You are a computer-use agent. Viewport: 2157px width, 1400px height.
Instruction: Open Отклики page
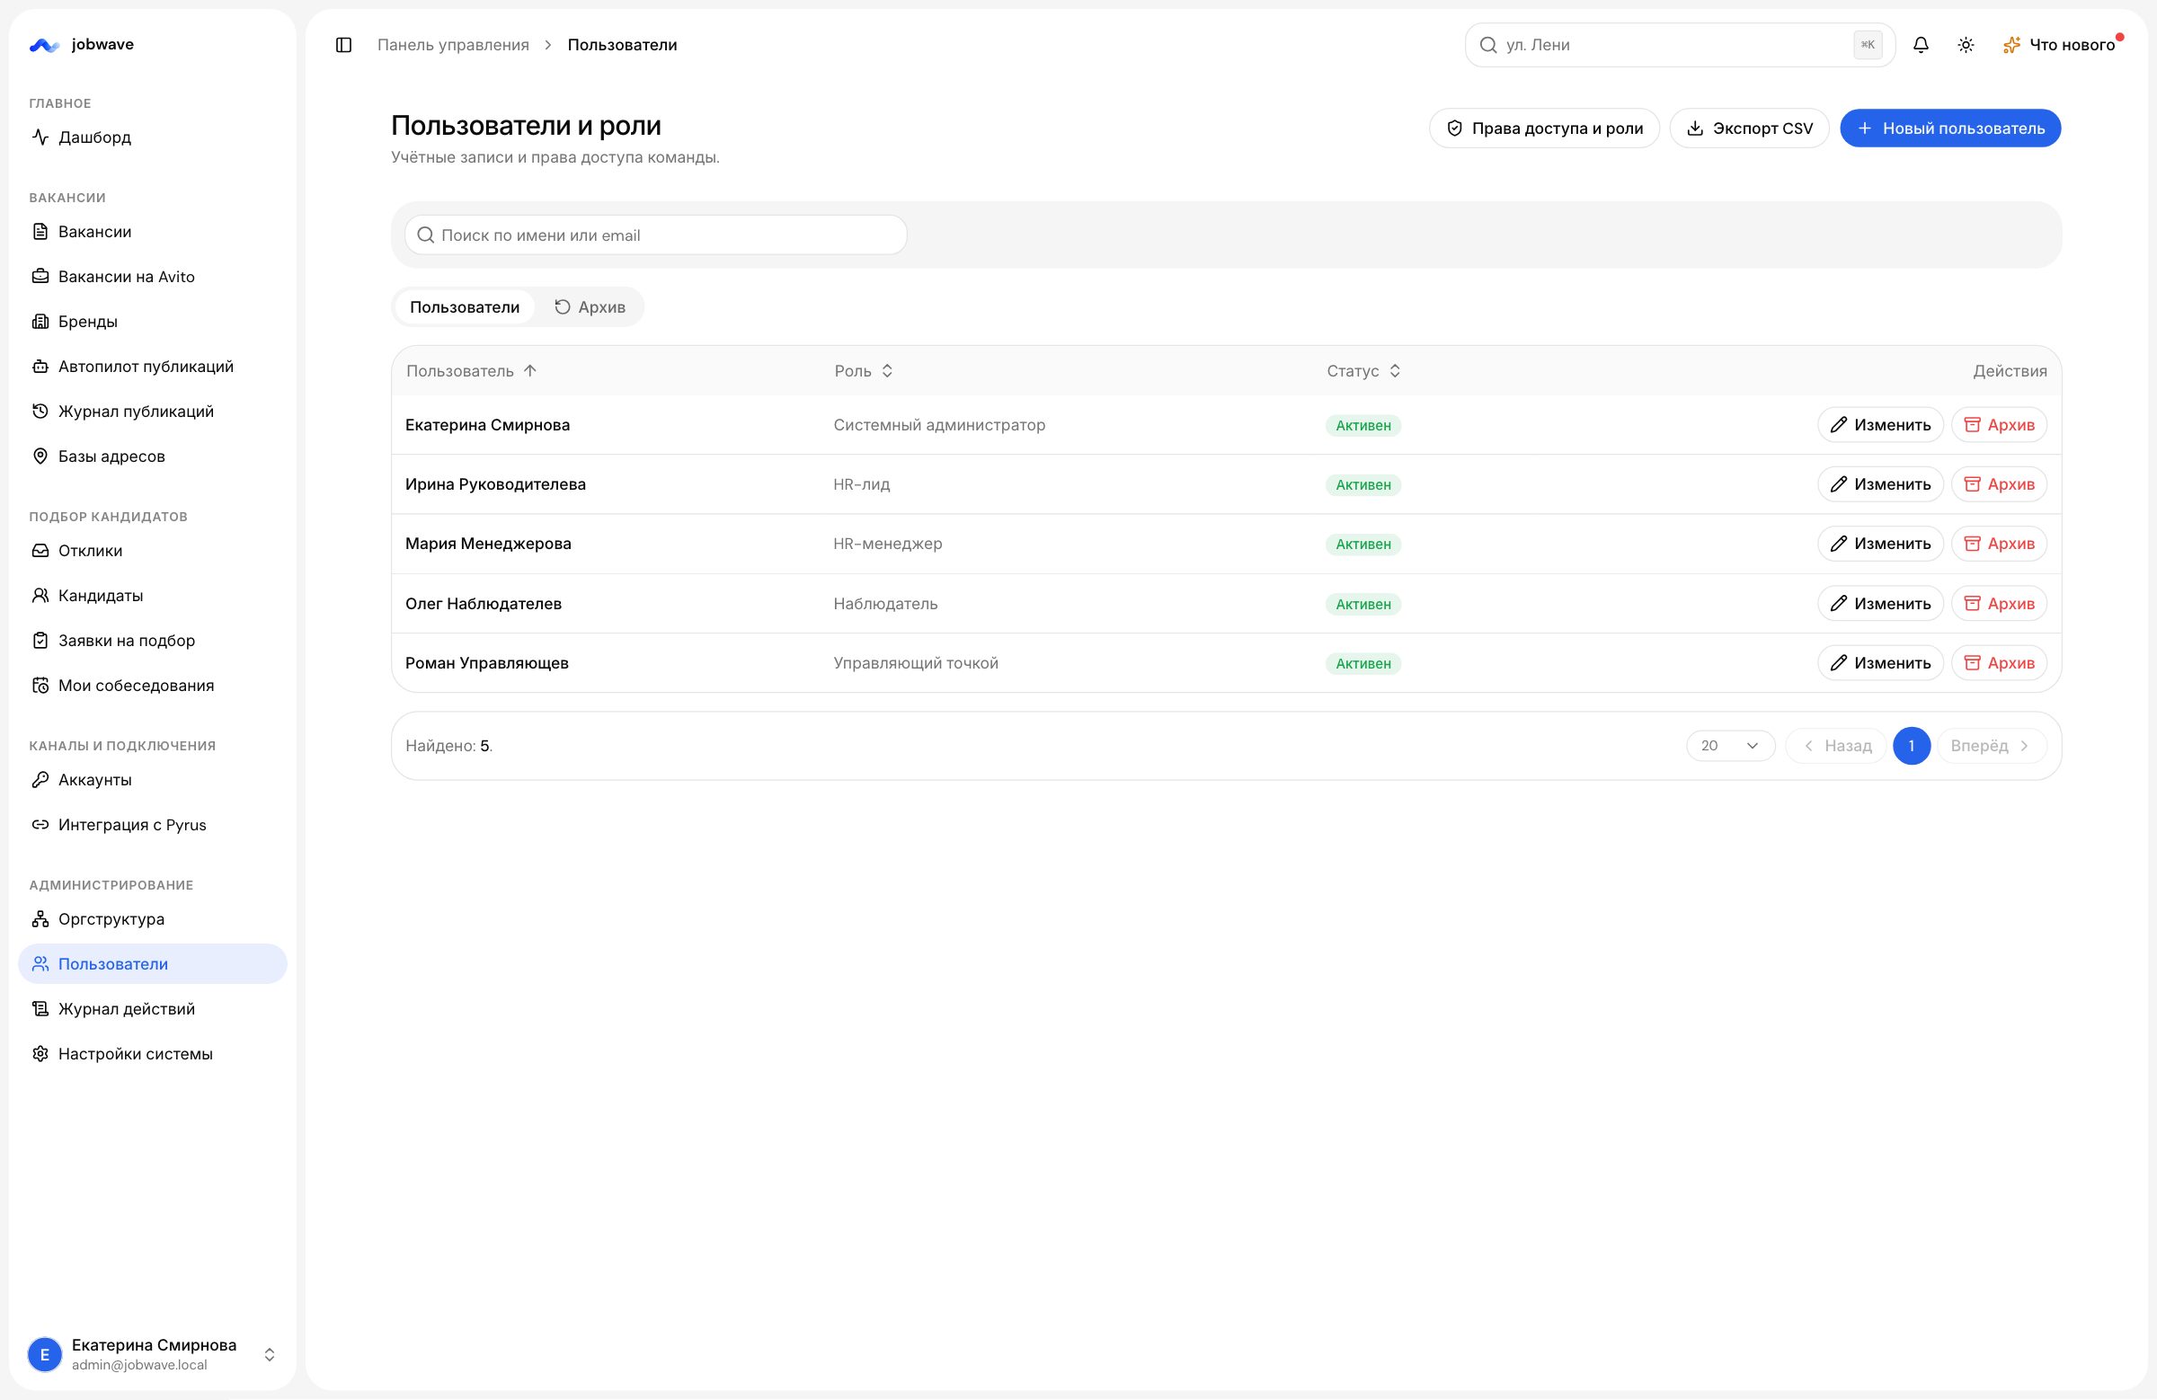click(x=152, y=550)
